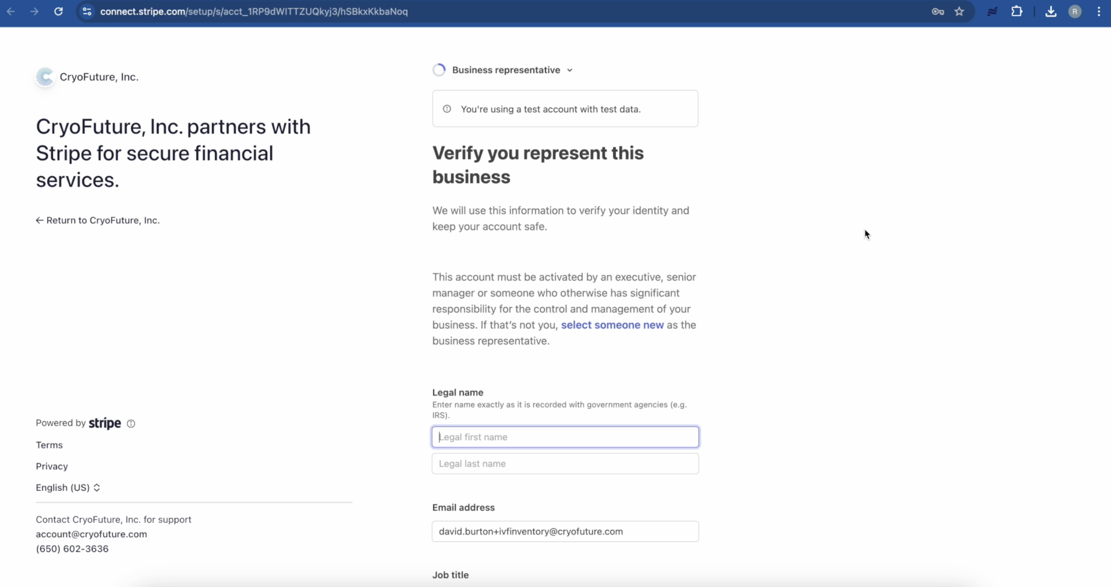Click info icon next to Powered by Stripe

tap(131, 424)
